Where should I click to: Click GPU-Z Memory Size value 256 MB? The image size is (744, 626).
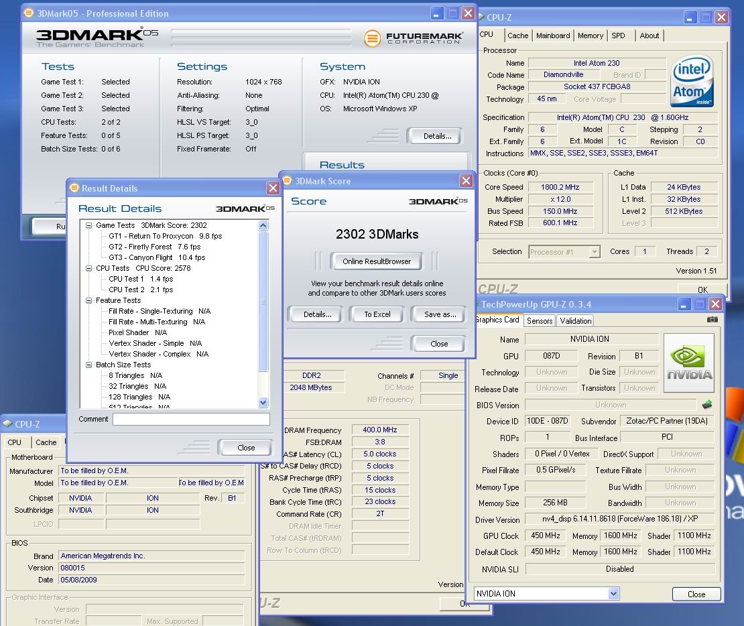coord(555,503)
